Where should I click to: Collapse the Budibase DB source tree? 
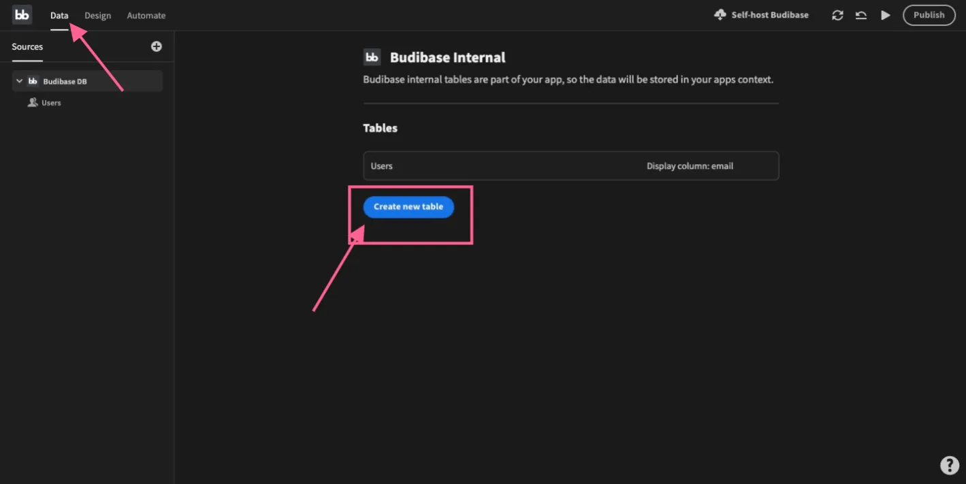(x=19, y=81)
